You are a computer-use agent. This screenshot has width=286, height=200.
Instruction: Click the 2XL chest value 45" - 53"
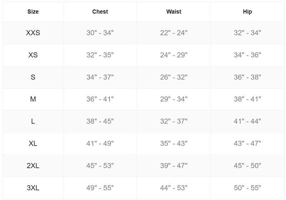pyautogui.click(x=100, y=166)
